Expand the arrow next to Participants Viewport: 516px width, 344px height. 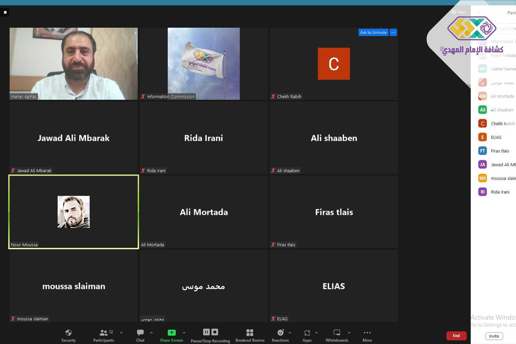121,333
